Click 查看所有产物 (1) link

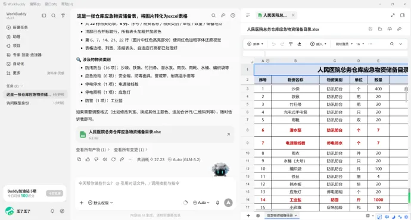tap(93, 150)
